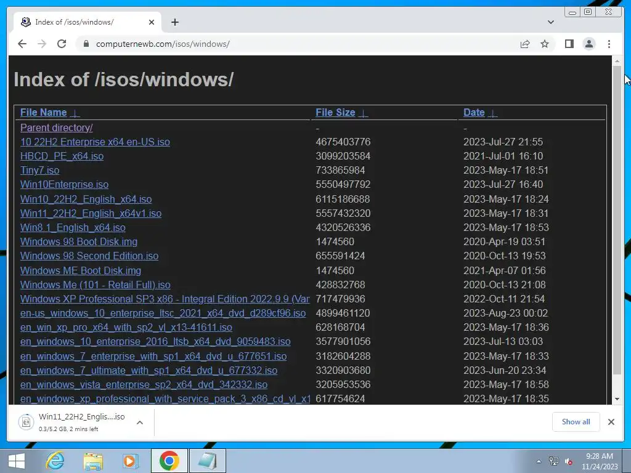The image size is (631, 473).
Task: Download en_windows_xp_professional_with_service_pack_3 iso
Action: [x=165, y=398]
